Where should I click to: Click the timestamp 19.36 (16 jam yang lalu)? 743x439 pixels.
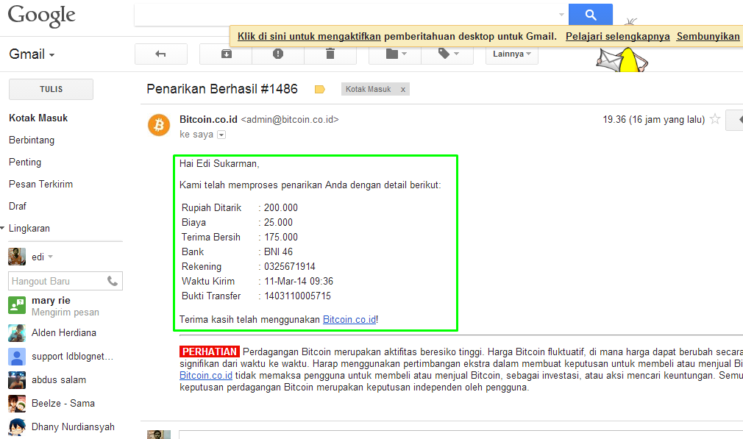[x=653, y=120]
